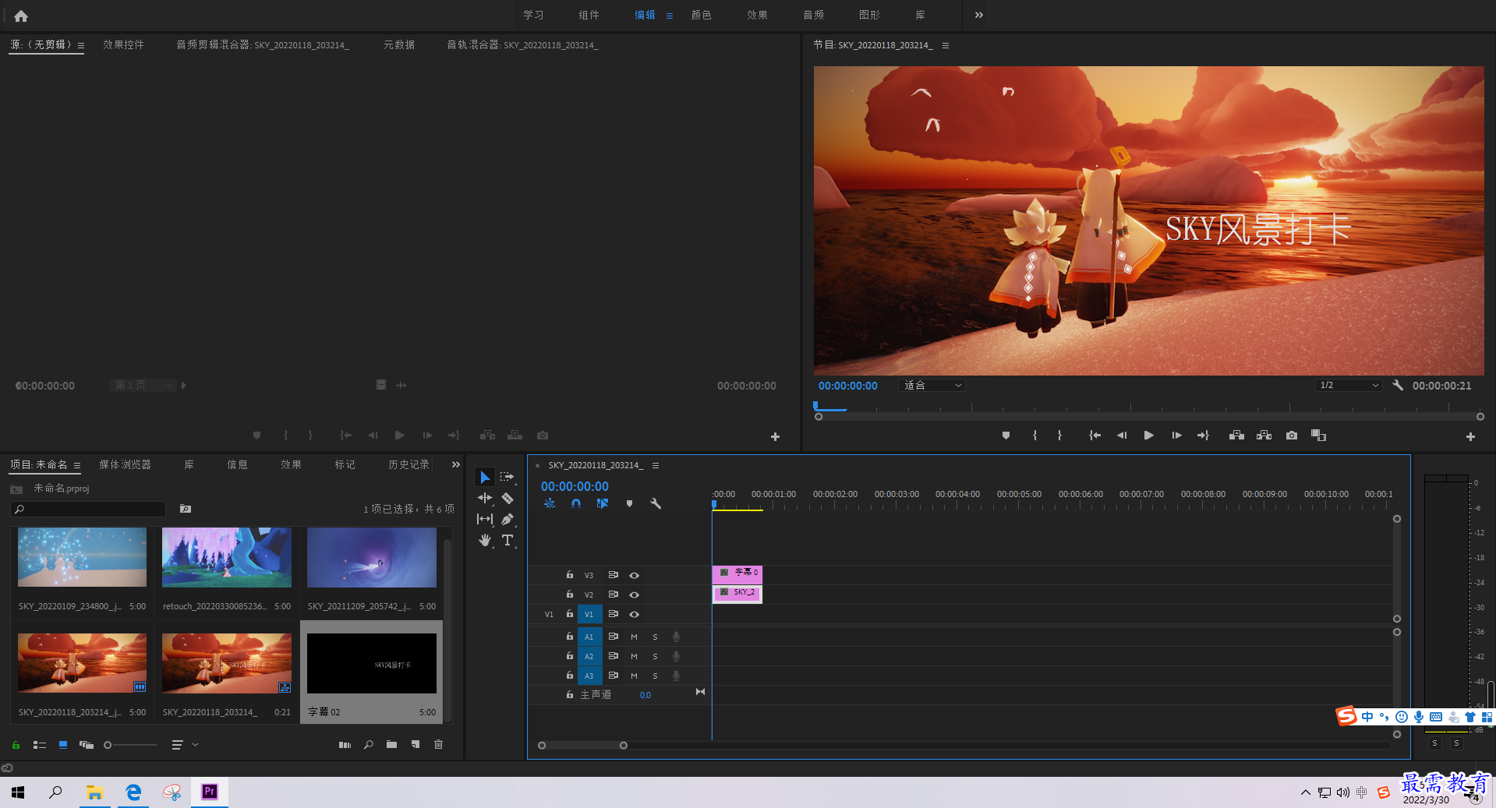
Task: Add a marker in the timeline header
Action: click(629, 503)
